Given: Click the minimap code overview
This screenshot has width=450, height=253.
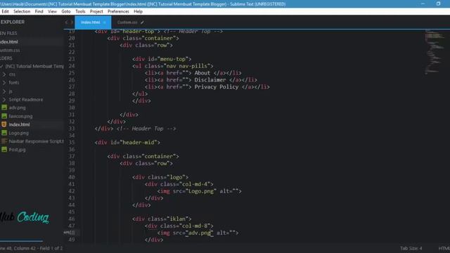Looking at the screenshot, I should click(x=435, y=51).
